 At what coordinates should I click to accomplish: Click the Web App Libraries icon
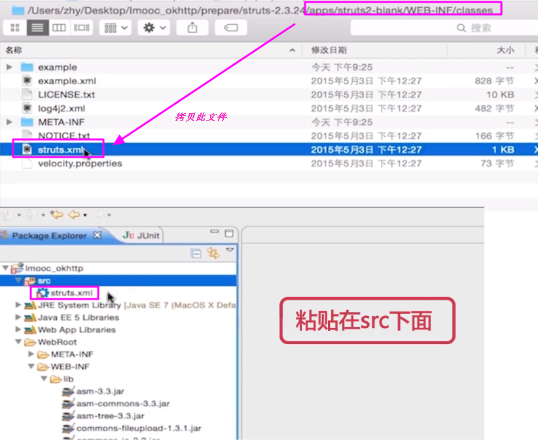pyautogui.click(x=30, y=330)
